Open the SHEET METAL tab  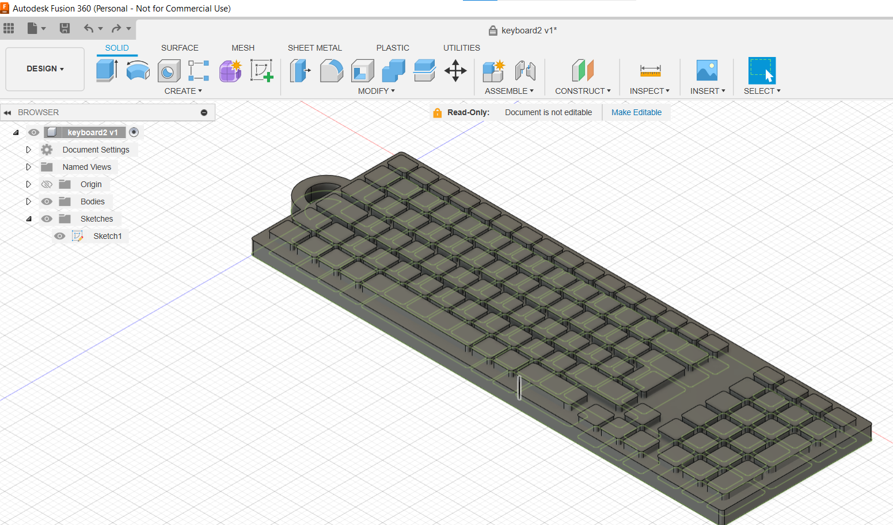314,48
